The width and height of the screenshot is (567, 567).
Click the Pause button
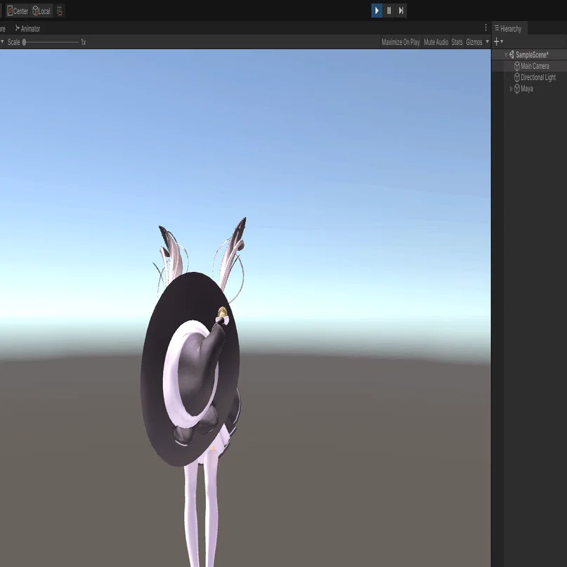389,11
